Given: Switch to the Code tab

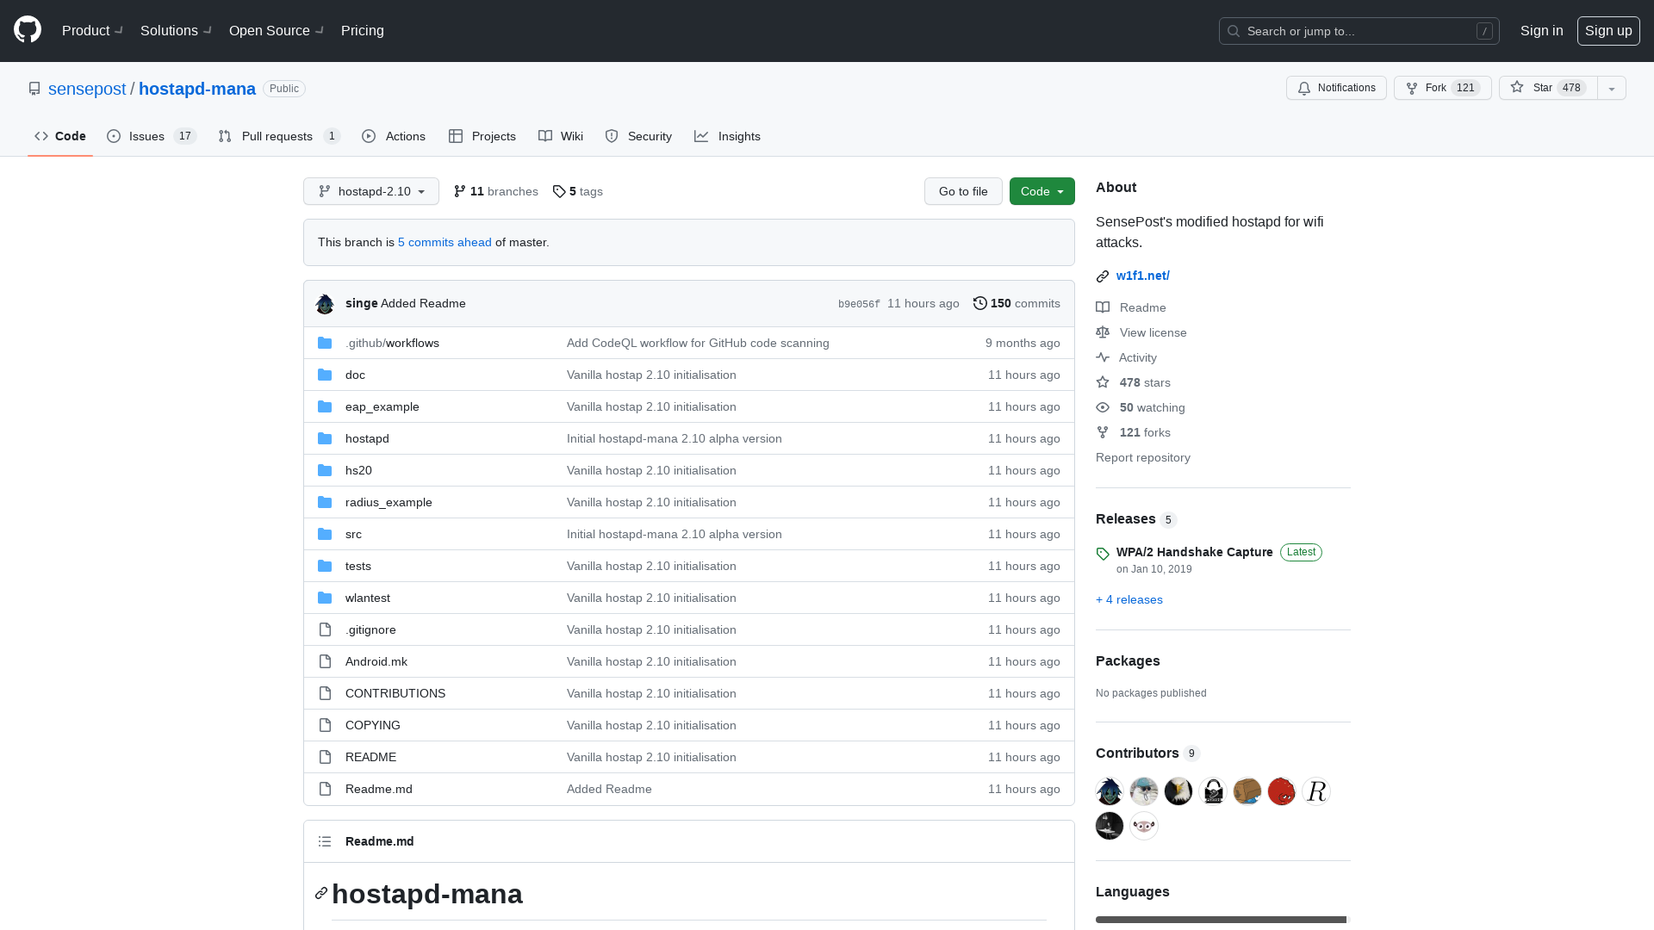Looking at the screenshot, I should 60,136.
